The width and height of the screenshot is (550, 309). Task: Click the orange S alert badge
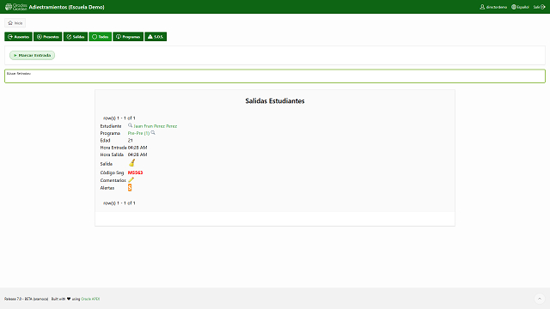coord(130,188)
